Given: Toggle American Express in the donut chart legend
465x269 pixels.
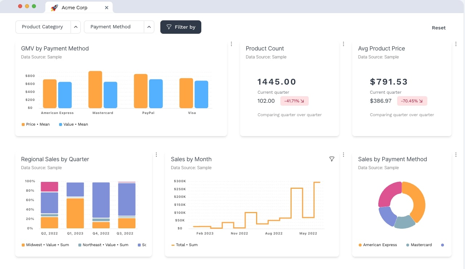Looking at the screenshot, I should 377,245.
